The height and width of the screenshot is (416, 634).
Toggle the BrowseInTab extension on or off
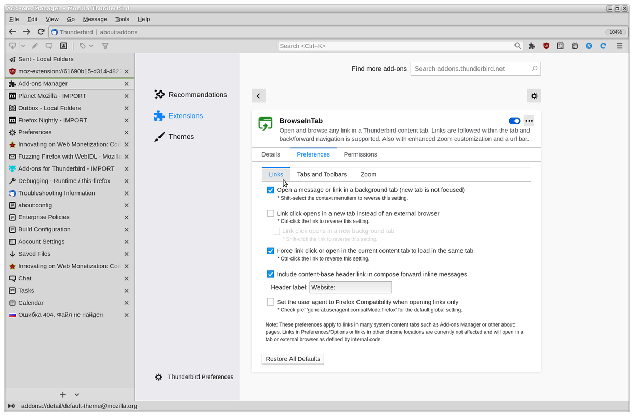click(514, 121)
